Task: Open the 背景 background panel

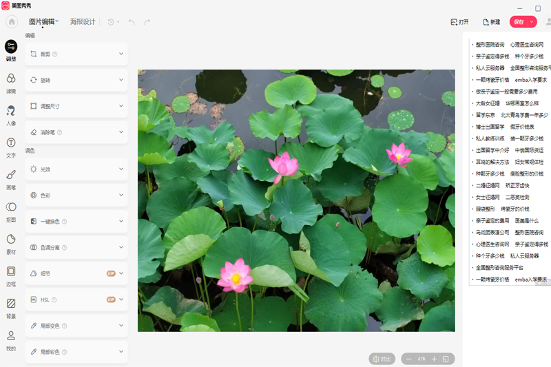Action: [x=11, y=308]
